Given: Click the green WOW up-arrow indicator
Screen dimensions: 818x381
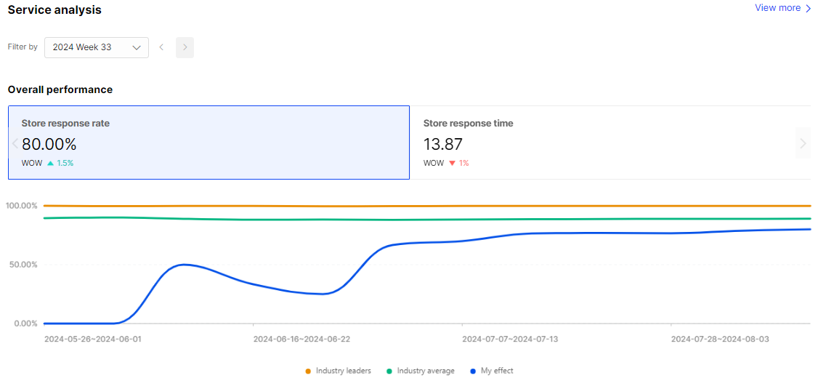Looking at the screenshot, I should (x=51, y=163).
